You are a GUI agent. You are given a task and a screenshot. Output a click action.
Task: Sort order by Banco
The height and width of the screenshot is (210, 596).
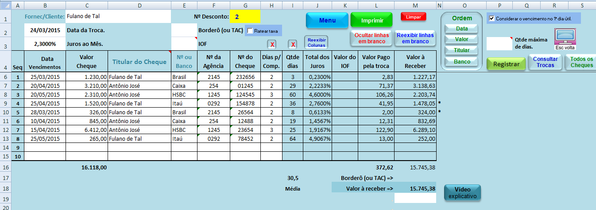462,62
